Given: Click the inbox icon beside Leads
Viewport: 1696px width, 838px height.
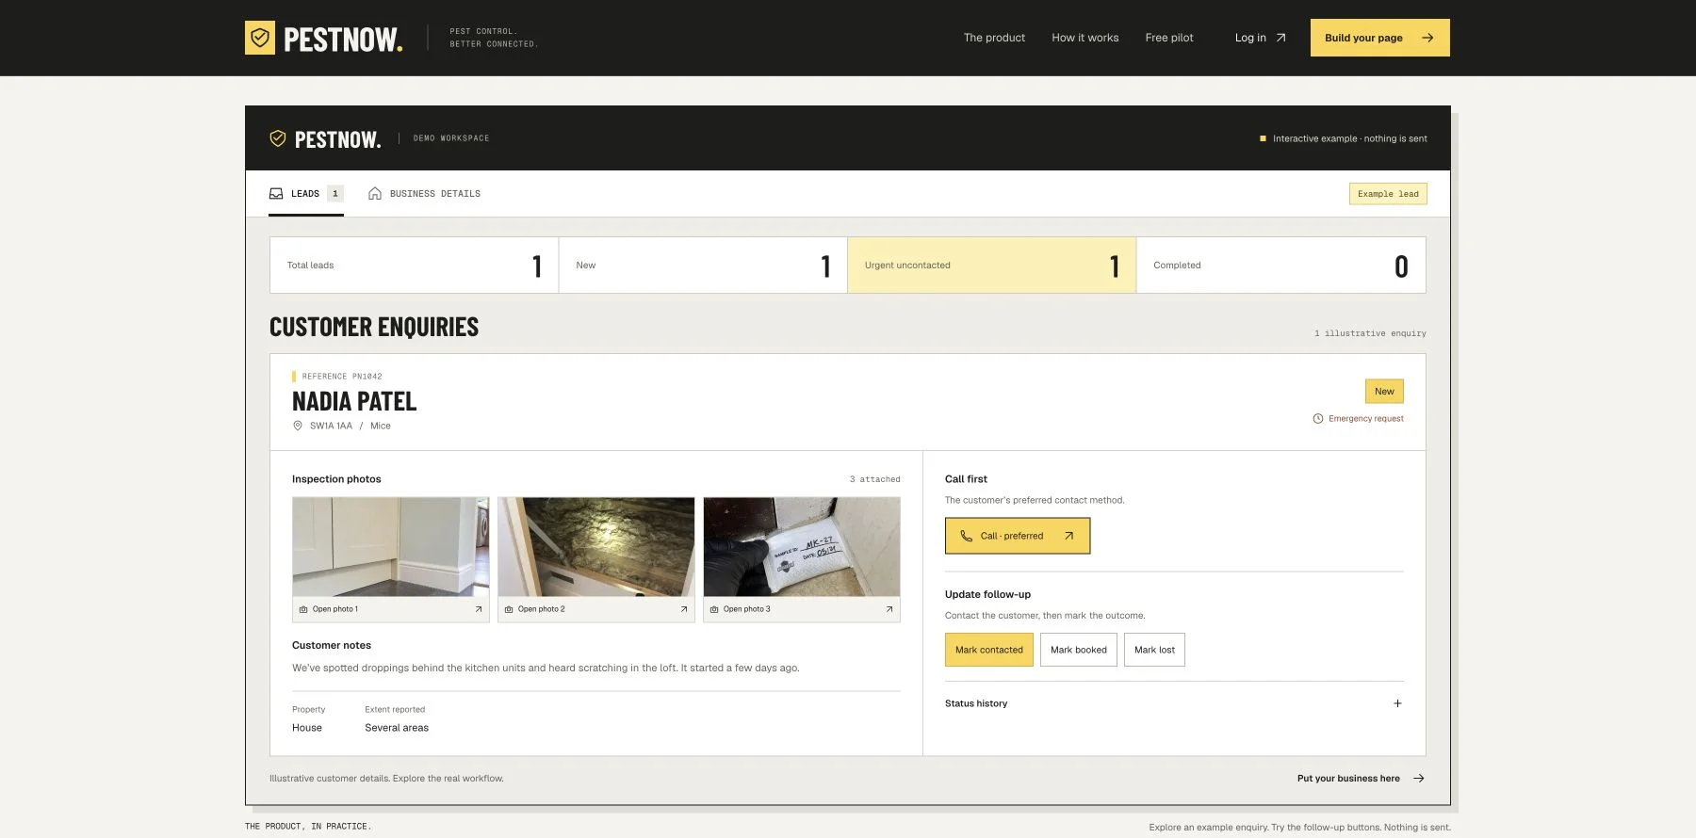Looking at the screenshot, I should (x=276, y=194).
